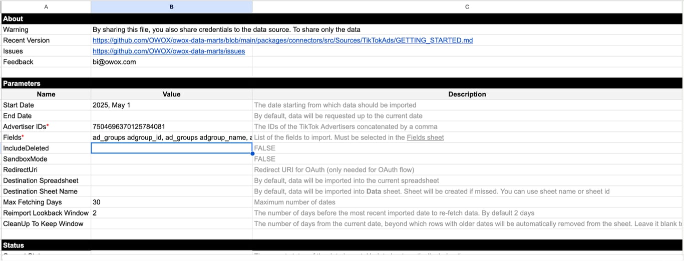Viewport: 684px width, 261px height.
Task: Click the Reimport Lookback Window value 2
Action: pos(172,213)
